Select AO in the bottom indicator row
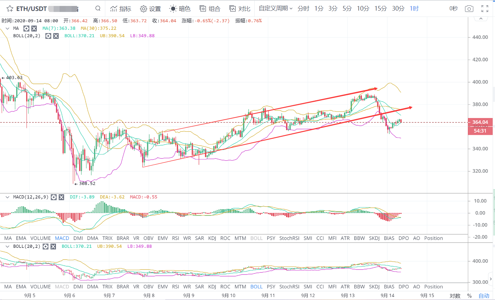 [x=417, y=287]
